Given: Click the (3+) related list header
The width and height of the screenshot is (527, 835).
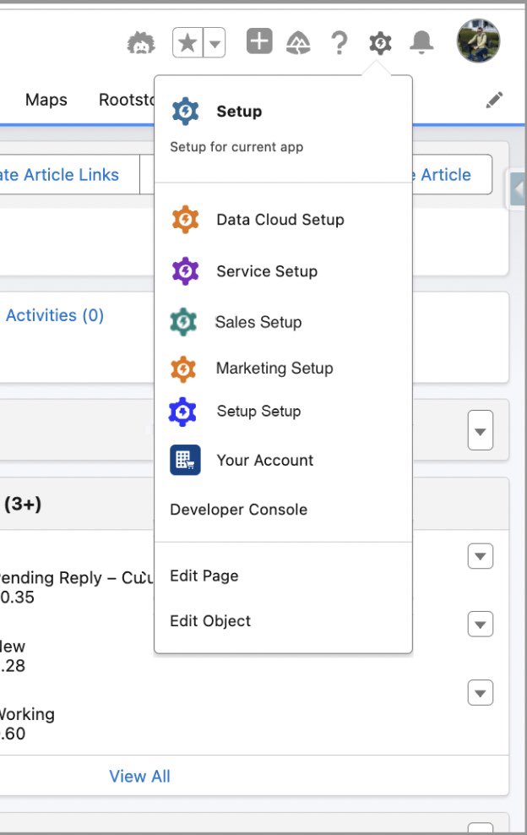Looking at the screenshot, I should (23, 503).
